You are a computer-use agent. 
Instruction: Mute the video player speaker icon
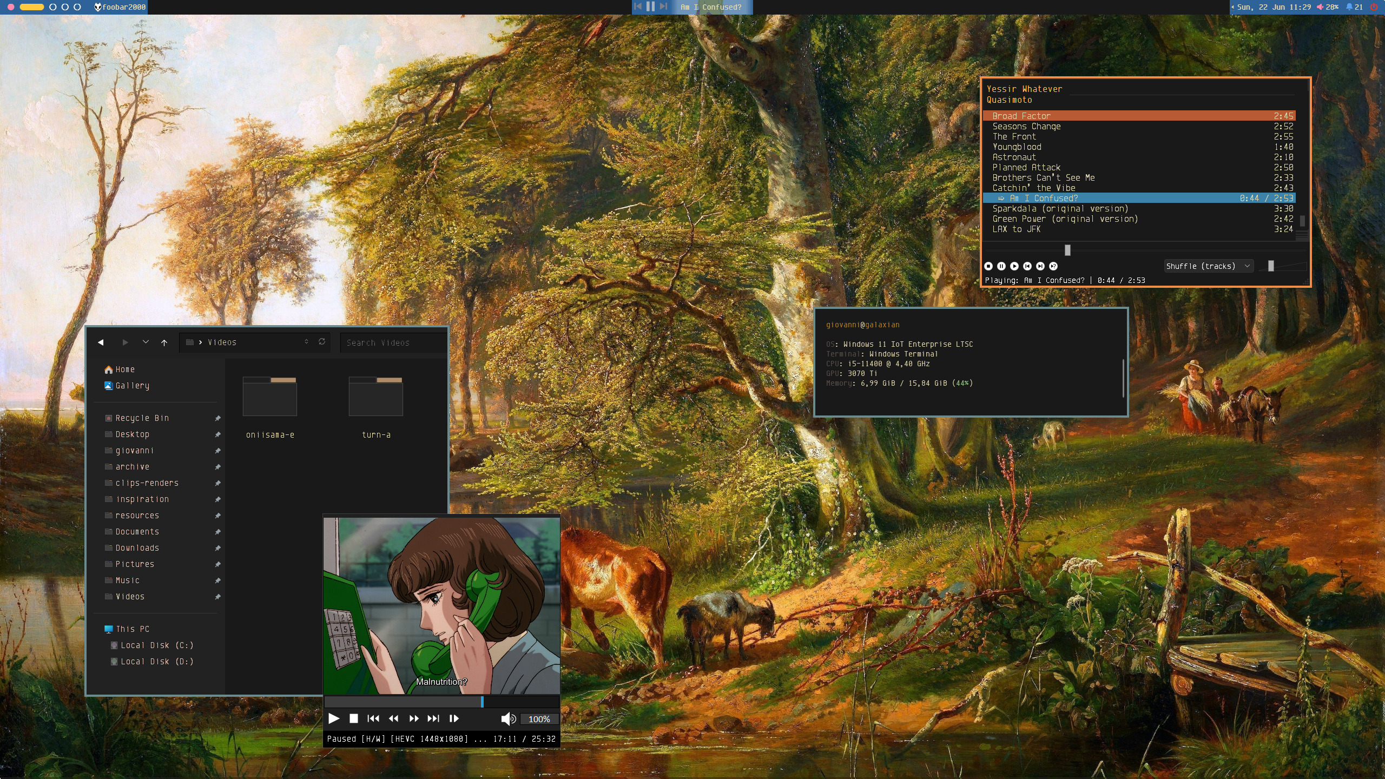[x=507, y=718]
